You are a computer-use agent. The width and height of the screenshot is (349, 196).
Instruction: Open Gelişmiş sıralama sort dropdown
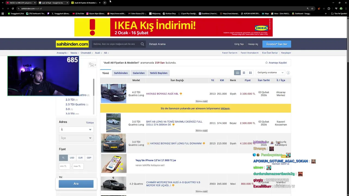[x=270, y=73]
